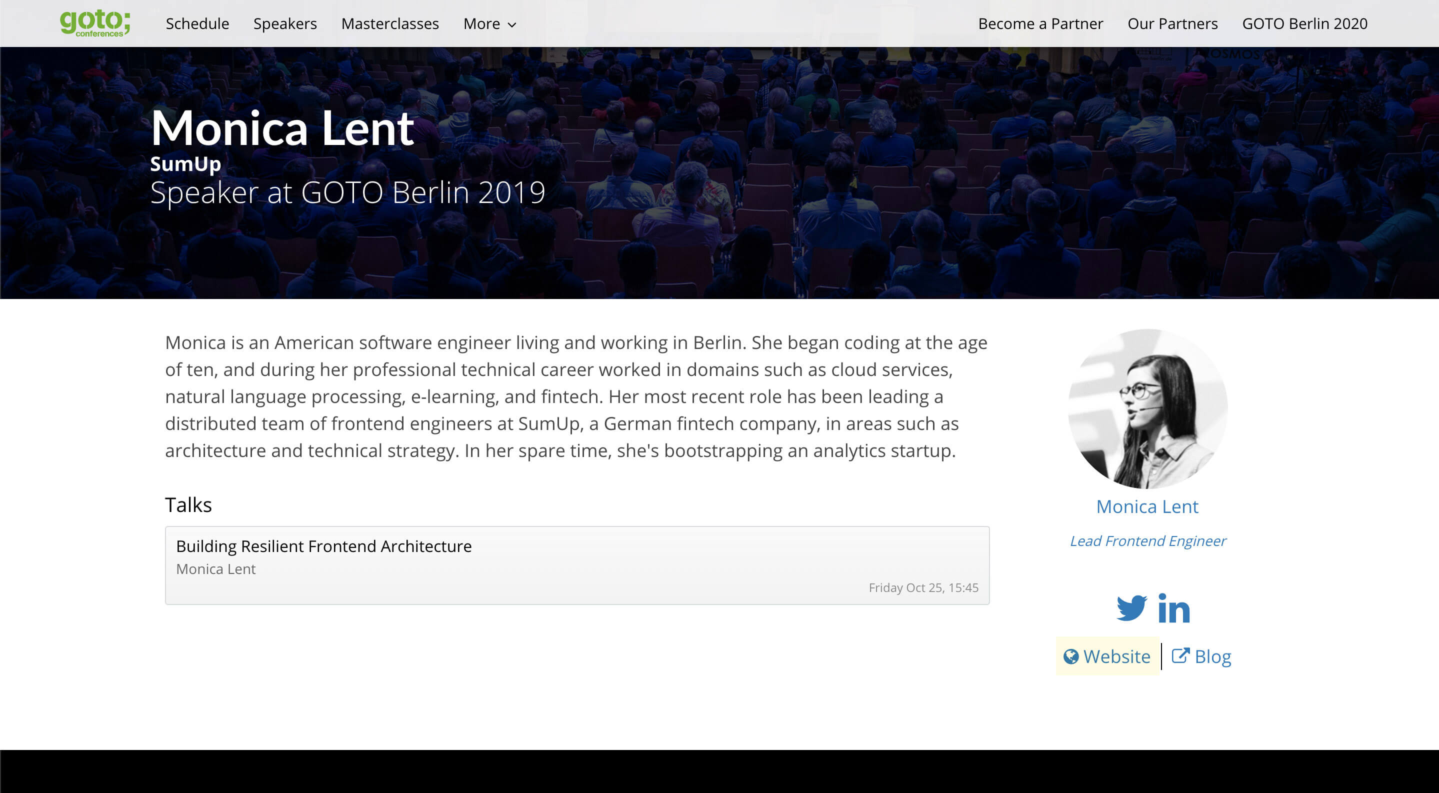Open the Speakers page
The image size is (1439, 793).
(x=285, y=23)
